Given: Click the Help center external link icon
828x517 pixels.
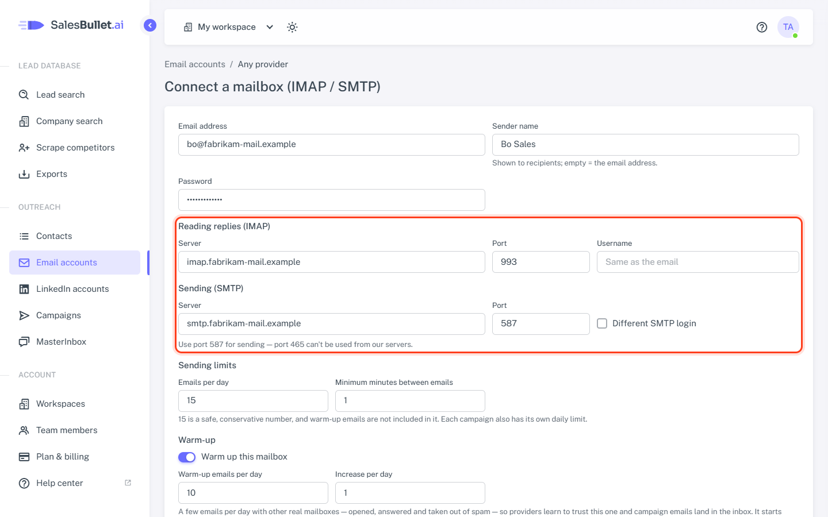Looking at the screenshot, I should (x=128, y=483).
